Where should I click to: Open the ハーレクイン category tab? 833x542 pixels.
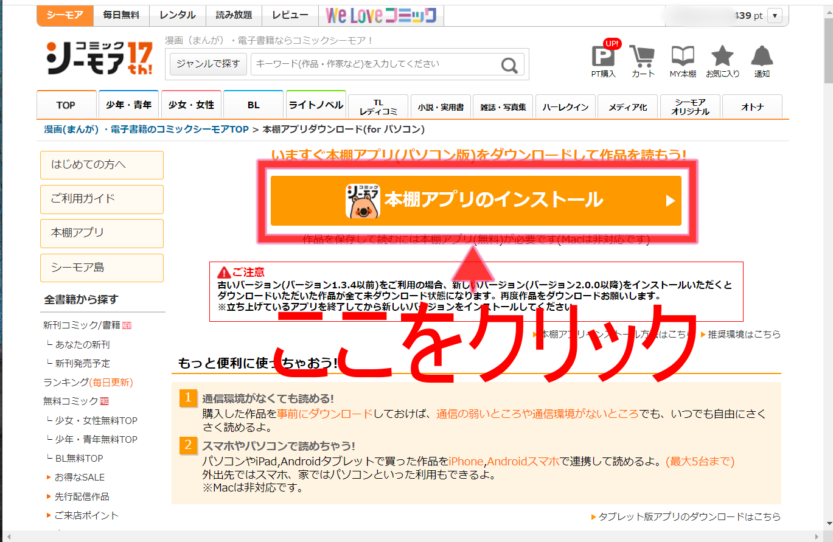(565, 107)
